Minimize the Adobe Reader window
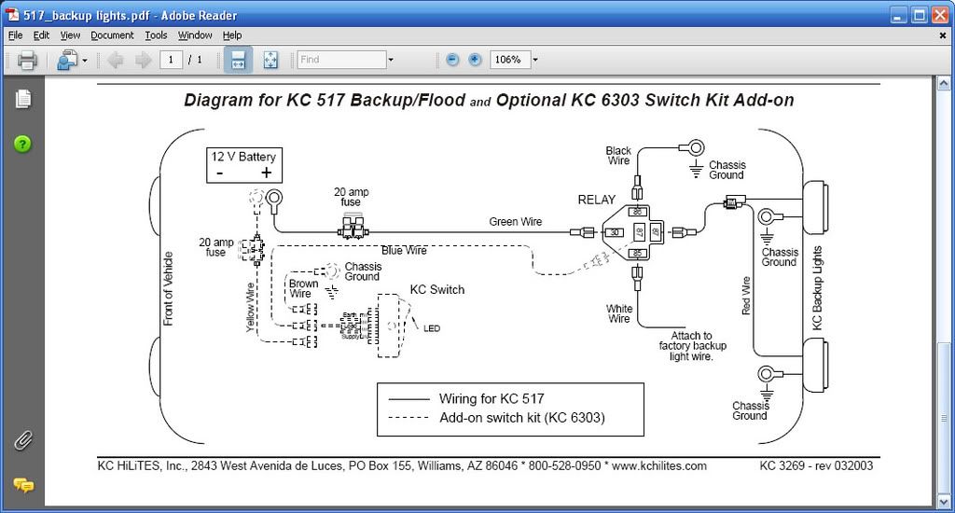 pyautogui.click(x=898, y=15)
